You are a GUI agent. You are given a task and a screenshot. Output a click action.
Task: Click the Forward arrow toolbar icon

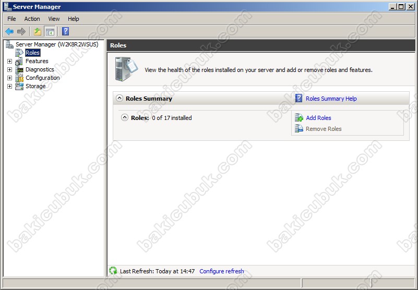pos(21,31)
